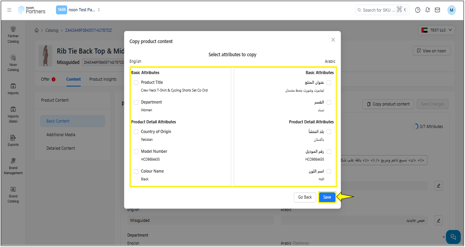This screenshot has height=247, width=465.
Task: Enable the English Colour Name checkbox
Action: (x=136, y=171)
